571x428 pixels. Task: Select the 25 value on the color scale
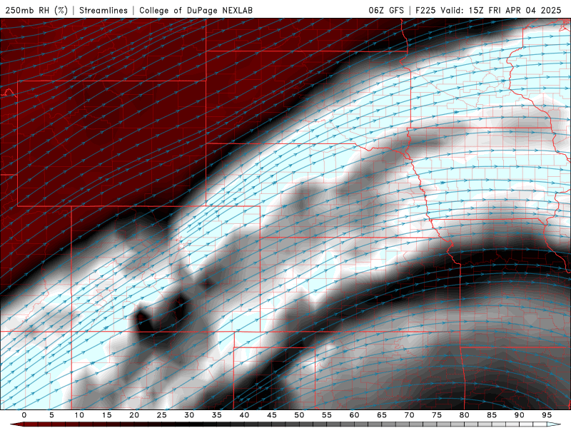[162, 415]
